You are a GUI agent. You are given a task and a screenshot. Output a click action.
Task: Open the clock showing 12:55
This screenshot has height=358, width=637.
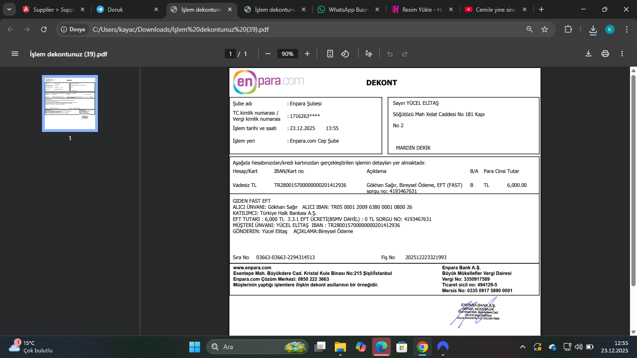615,347
